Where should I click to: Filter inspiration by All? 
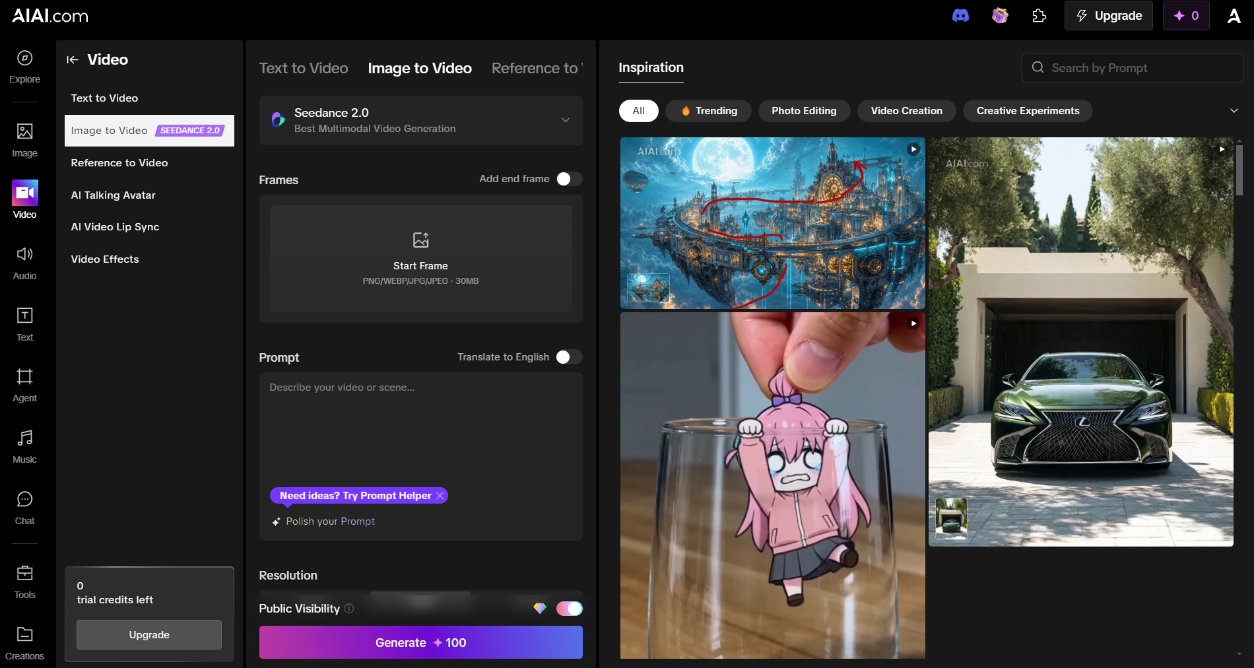638,111
